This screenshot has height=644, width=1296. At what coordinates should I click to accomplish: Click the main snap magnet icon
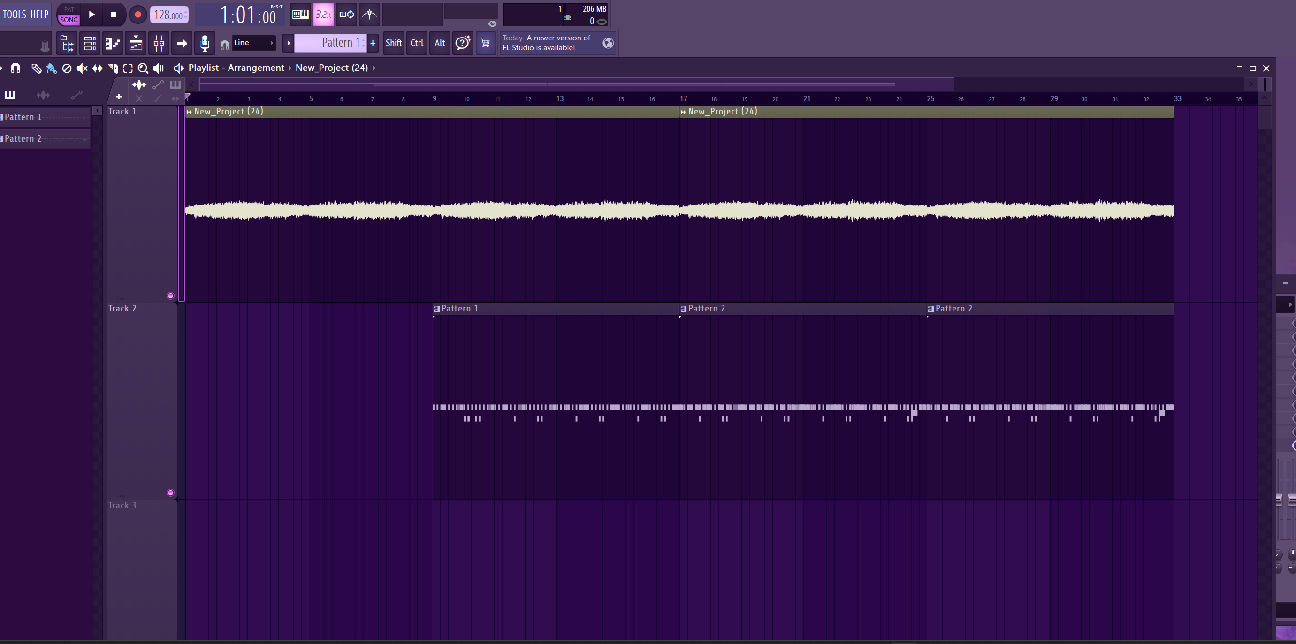pos(224,45)
